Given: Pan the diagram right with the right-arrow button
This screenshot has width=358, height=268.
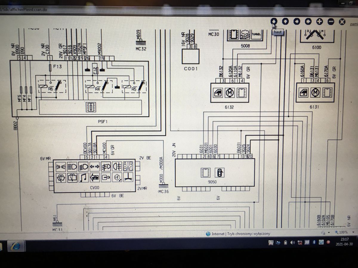Looking at the screenshot, I should pyautogui.click(x=308, y=21).
